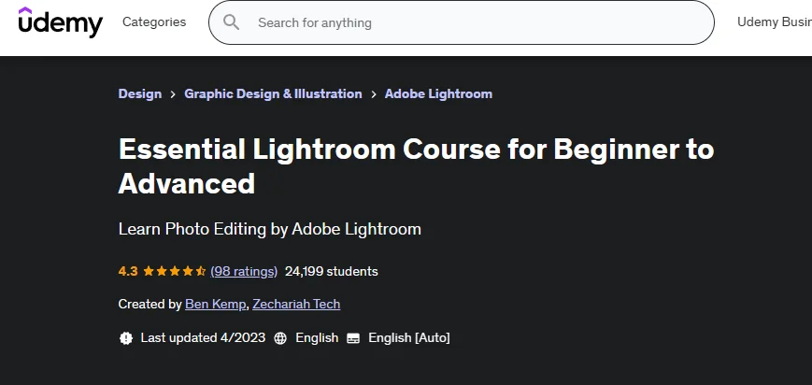This screenshot has height=385, width=812.
Task: Click '24,199 students' text
Action: click(x=332, y=272)
